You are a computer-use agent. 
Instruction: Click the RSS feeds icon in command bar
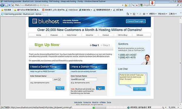(x=134, y=14)
